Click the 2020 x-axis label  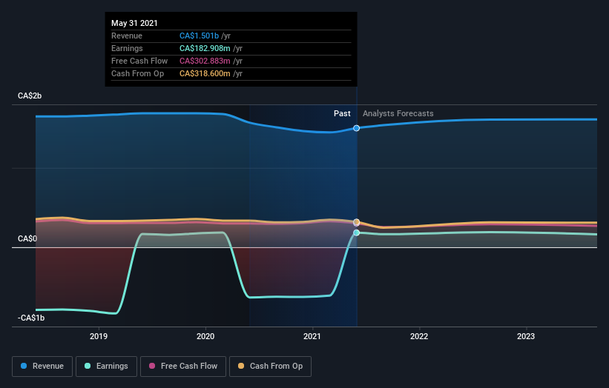(x=205, y=336)
